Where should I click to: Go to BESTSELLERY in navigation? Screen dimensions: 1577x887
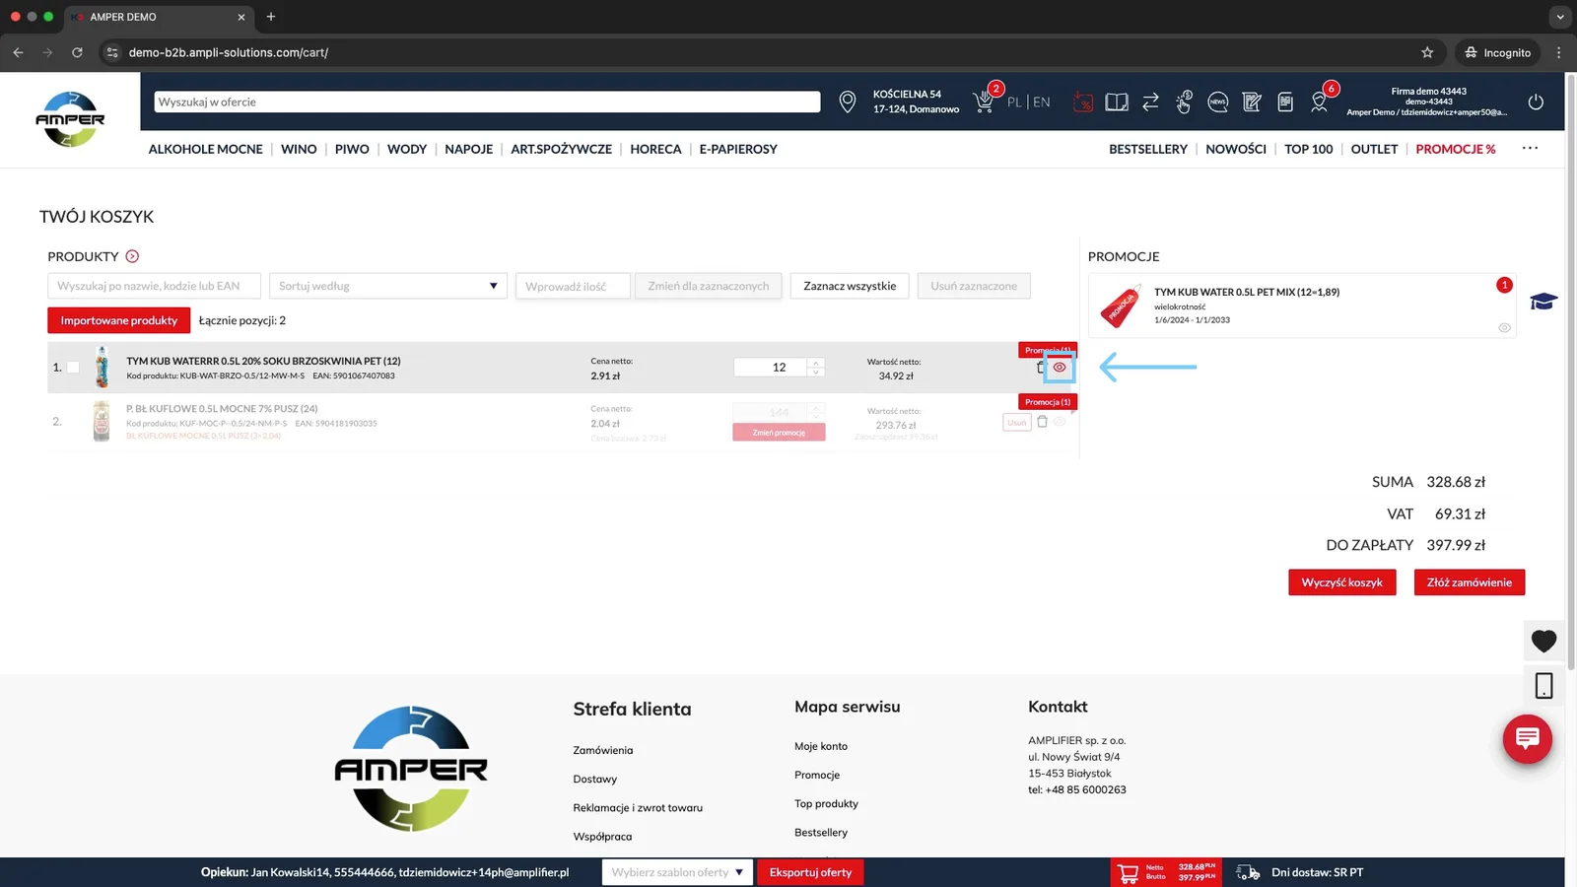point(1147,149)
